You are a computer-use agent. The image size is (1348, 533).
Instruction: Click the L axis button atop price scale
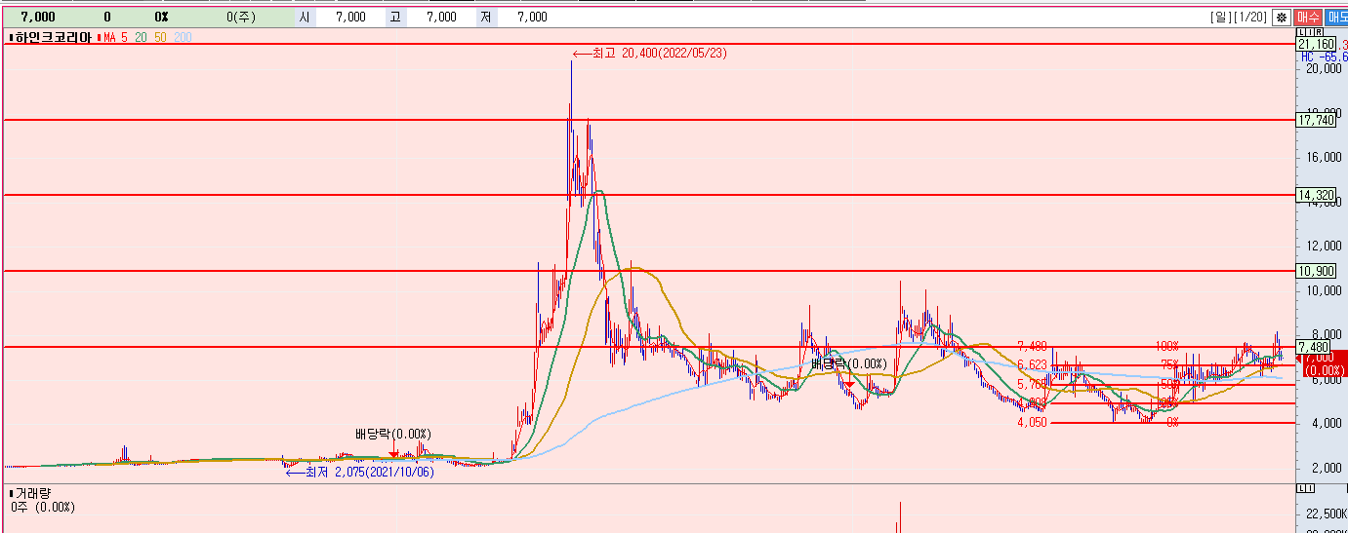(1300, 33)
